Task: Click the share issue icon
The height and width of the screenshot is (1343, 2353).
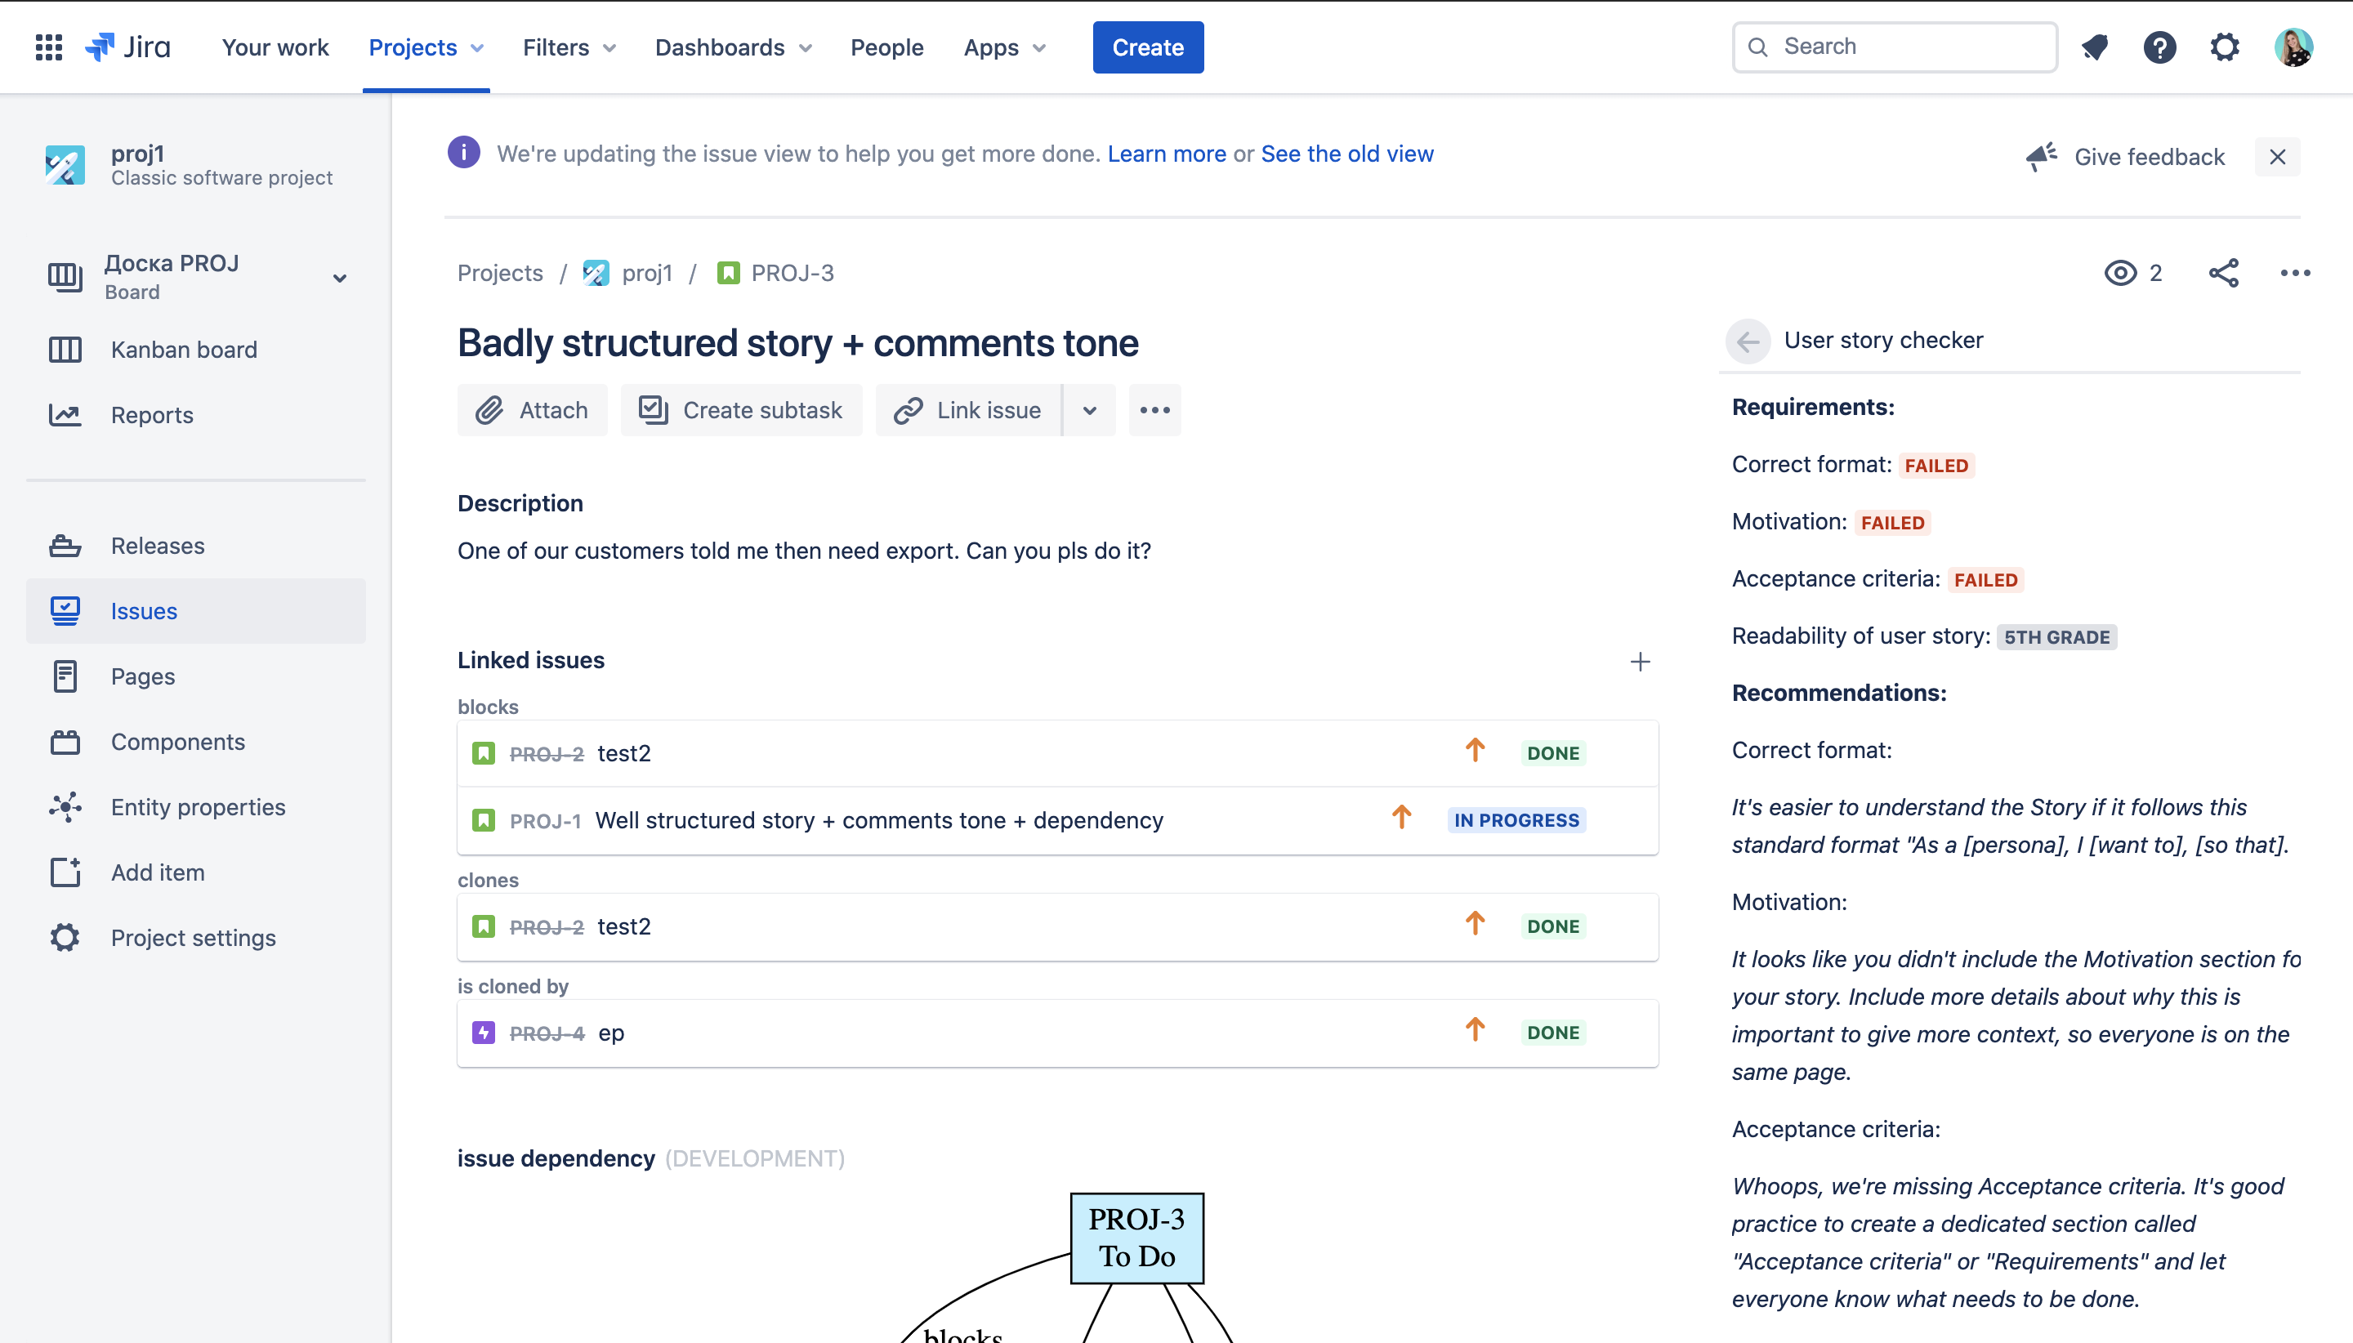Action: (x=2223, y=273)
